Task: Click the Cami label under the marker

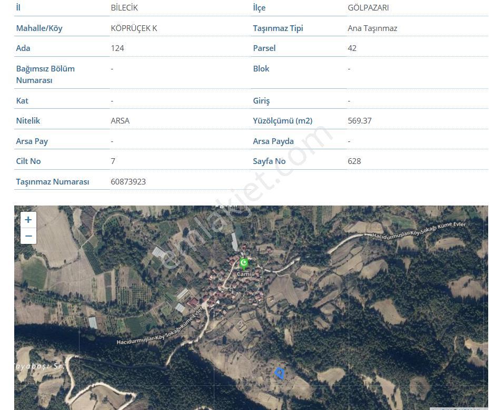Action: click(244, 274)
